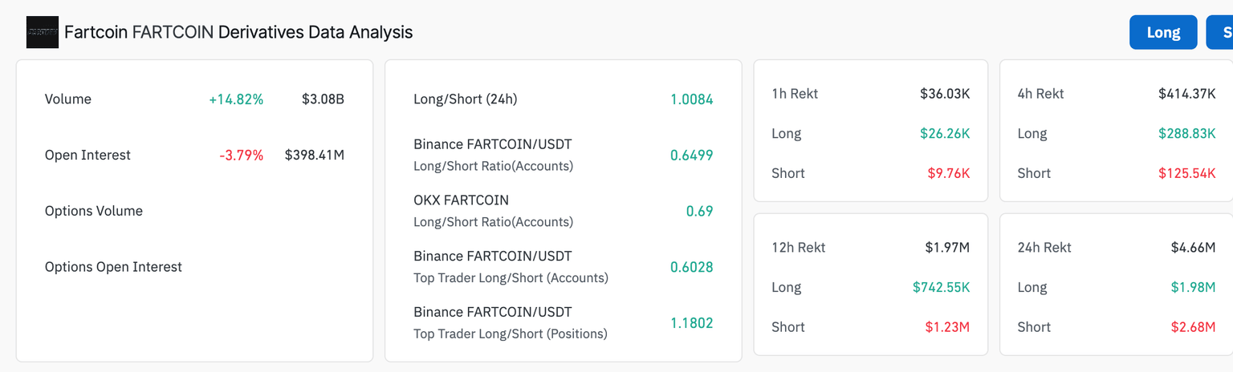Click the Fartcoin Derivatives Data Analysis heading
The image size is (1233, 372).
point(238,32)
